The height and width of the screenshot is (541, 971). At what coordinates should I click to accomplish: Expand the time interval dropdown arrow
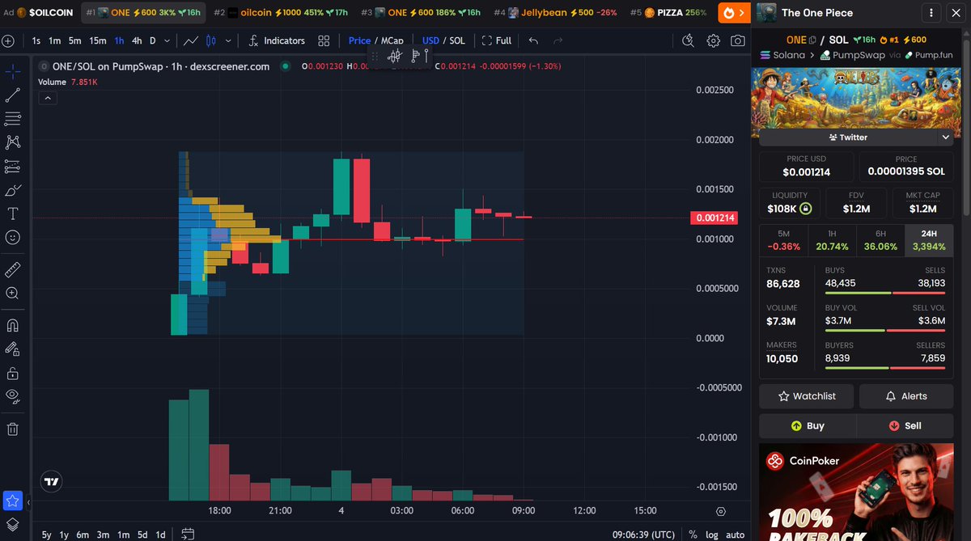point(167,40)
